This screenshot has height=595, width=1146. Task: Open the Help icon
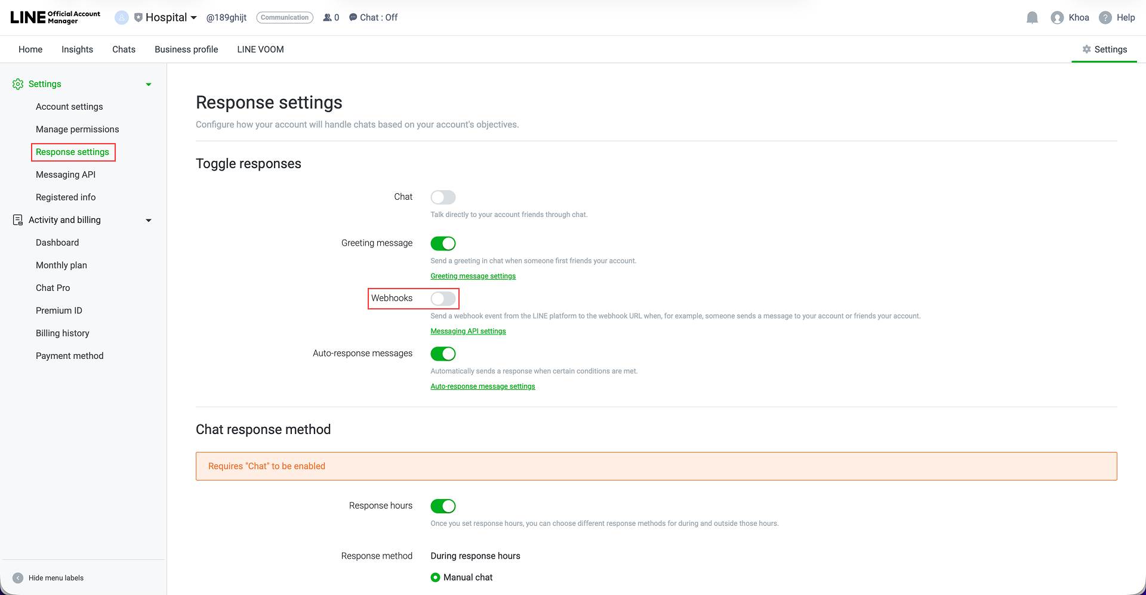coord(1106,17)
